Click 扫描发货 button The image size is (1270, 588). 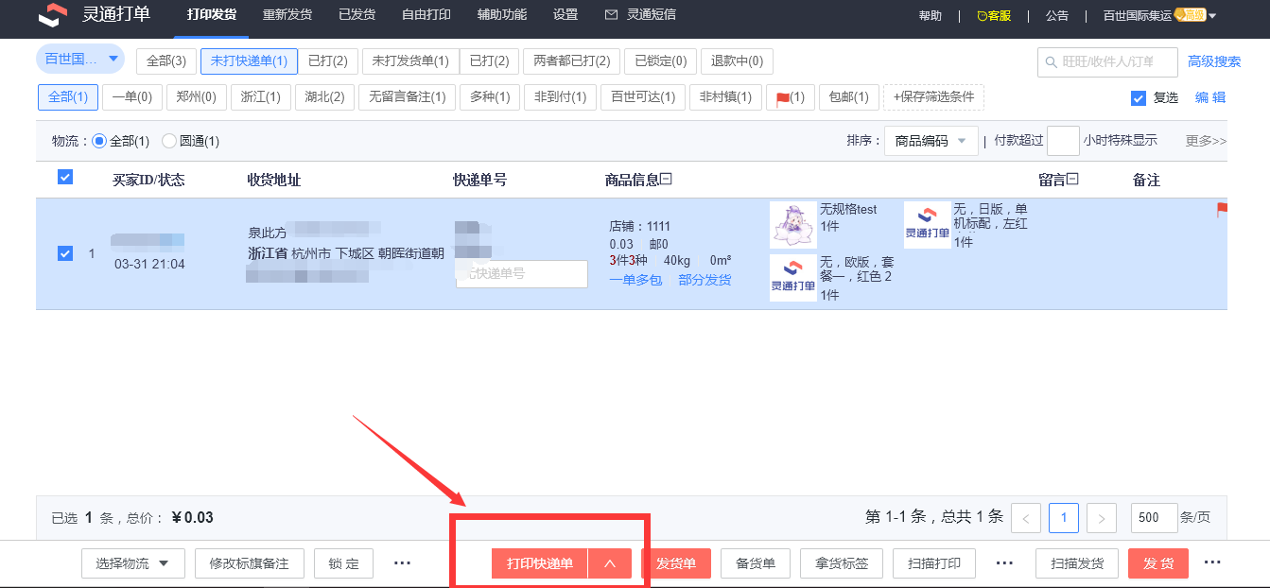coord(1077,563)
